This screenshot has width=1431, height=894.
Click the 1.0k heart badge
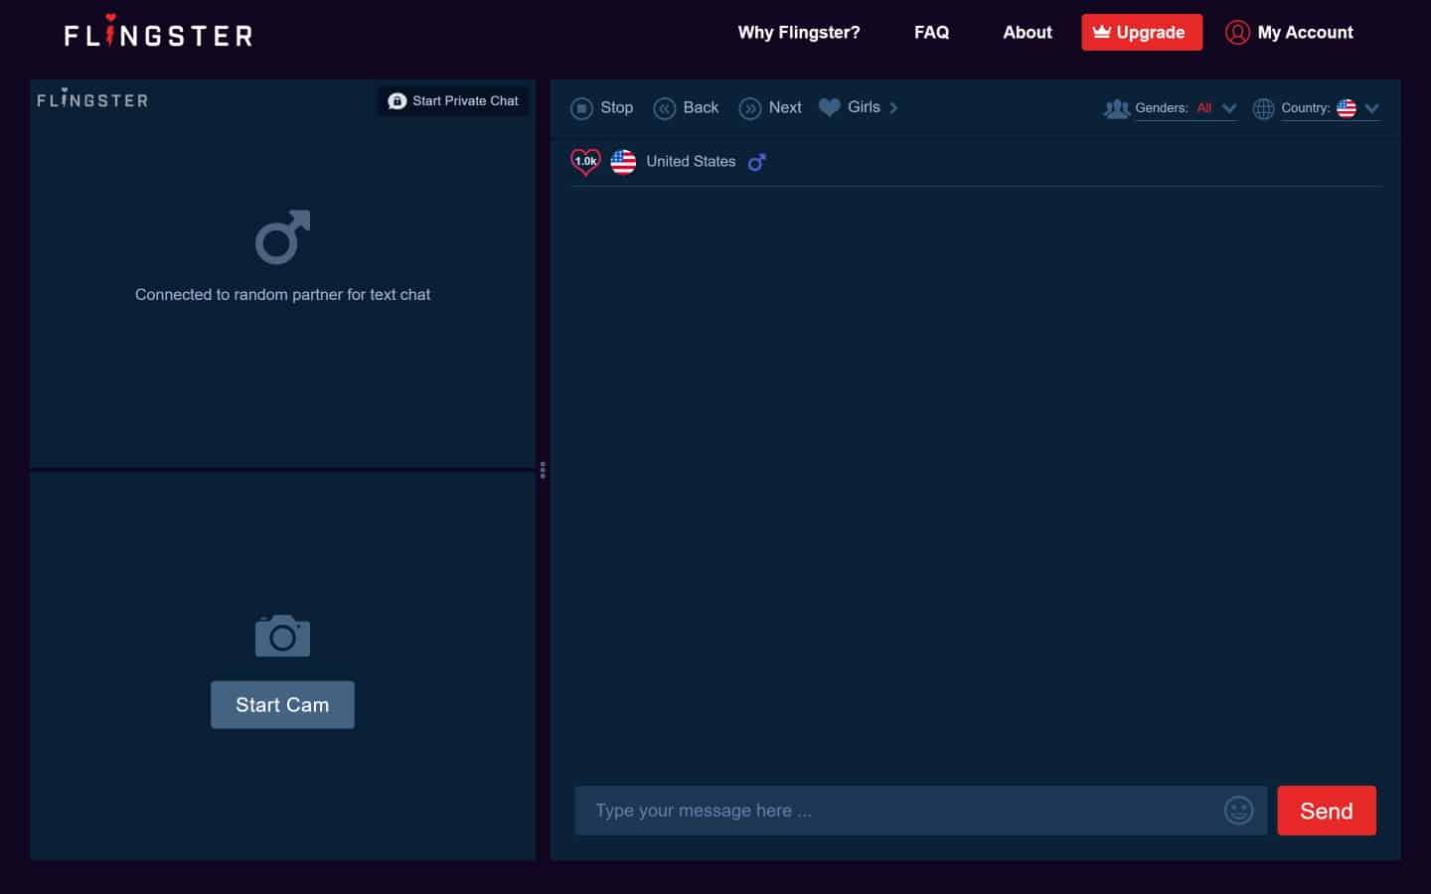[585, 161]
